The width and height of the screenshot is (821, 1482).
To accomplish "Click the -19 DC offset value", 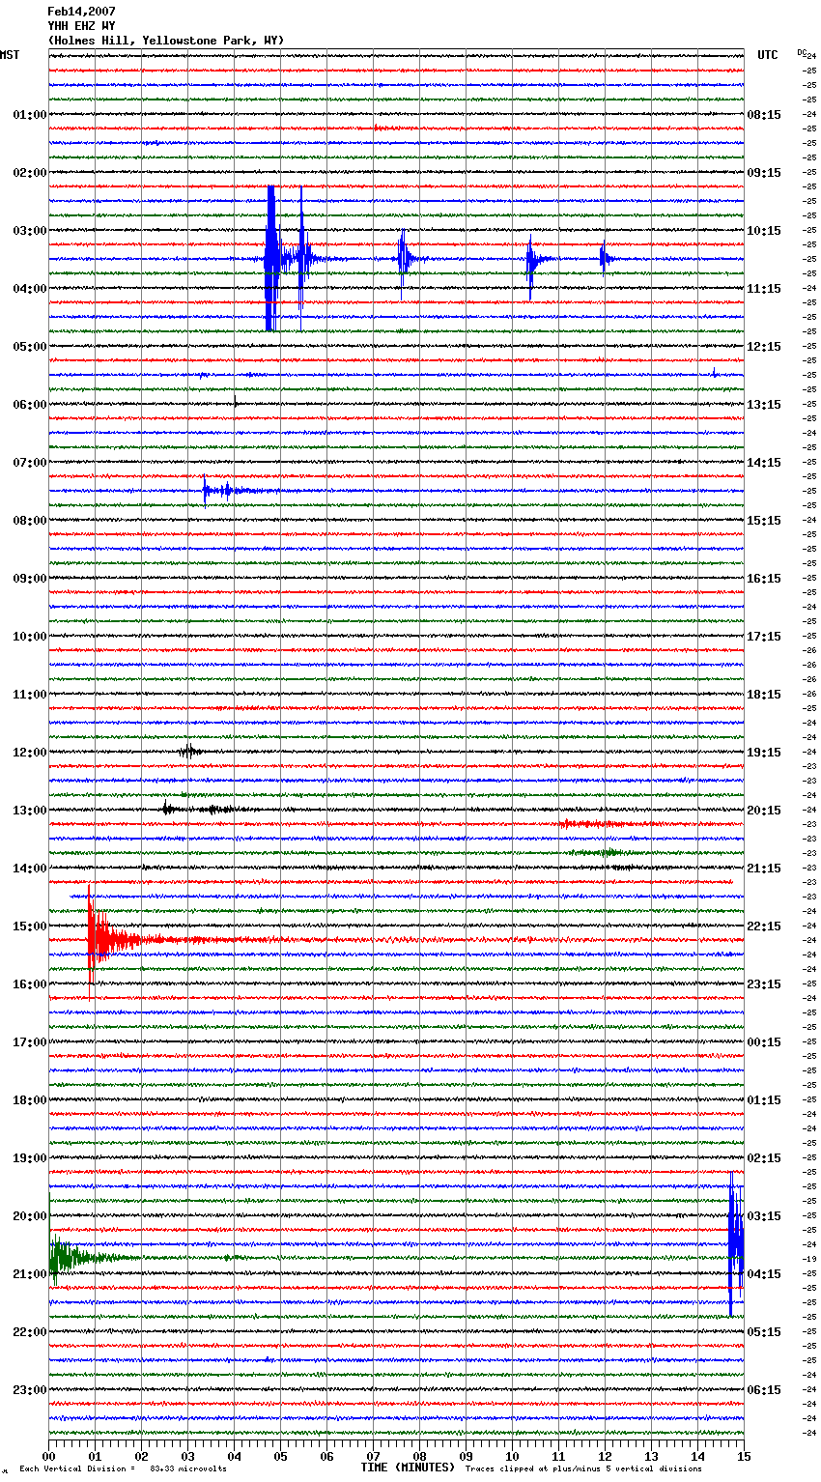I will click(x=809, y=1260).
